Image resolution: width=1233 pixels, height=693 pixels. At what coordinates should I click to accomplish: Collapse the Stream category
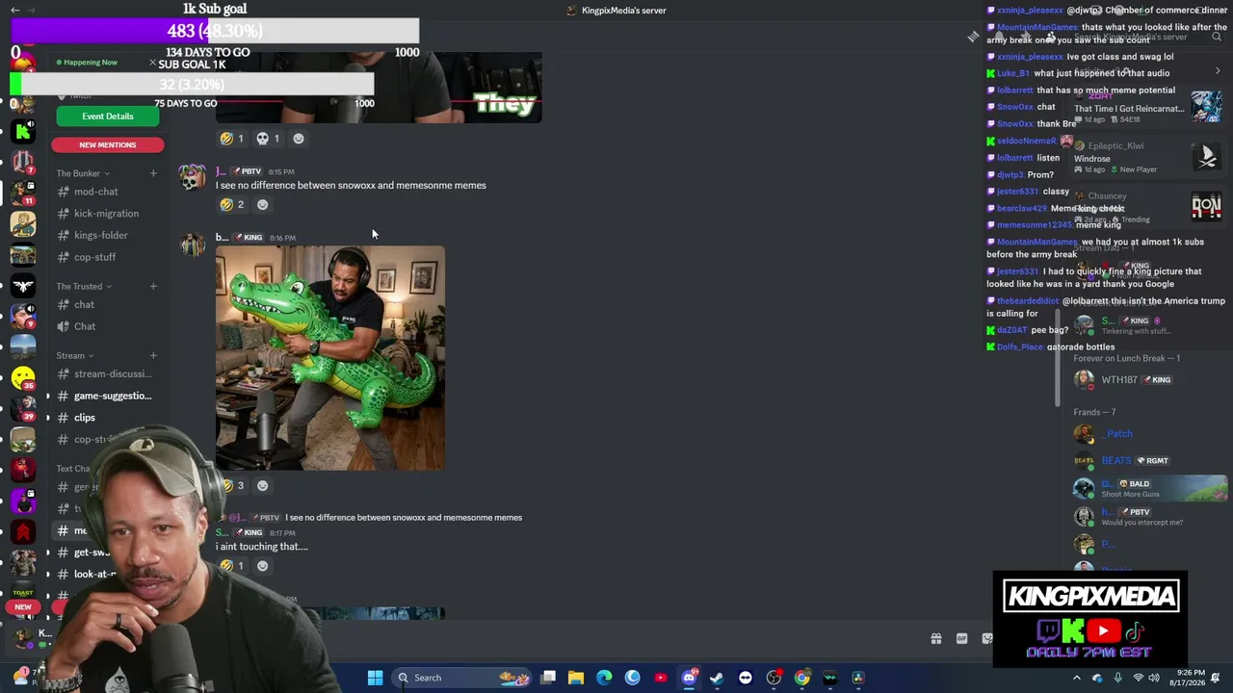coord(75,356)
